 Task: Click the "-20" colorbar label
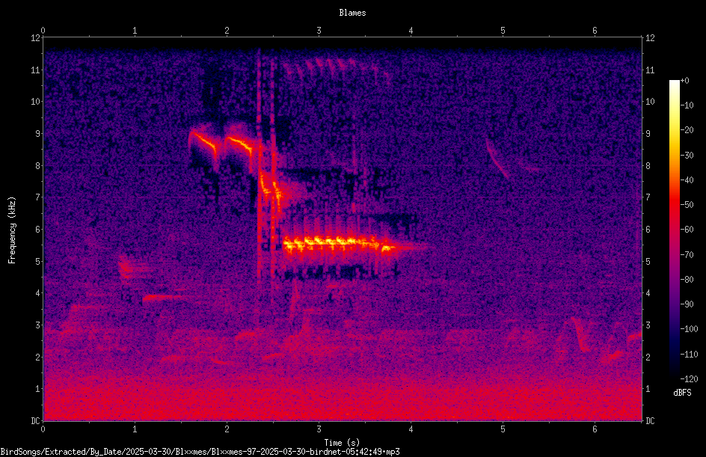pyautogui.click(x=687, y=130)
